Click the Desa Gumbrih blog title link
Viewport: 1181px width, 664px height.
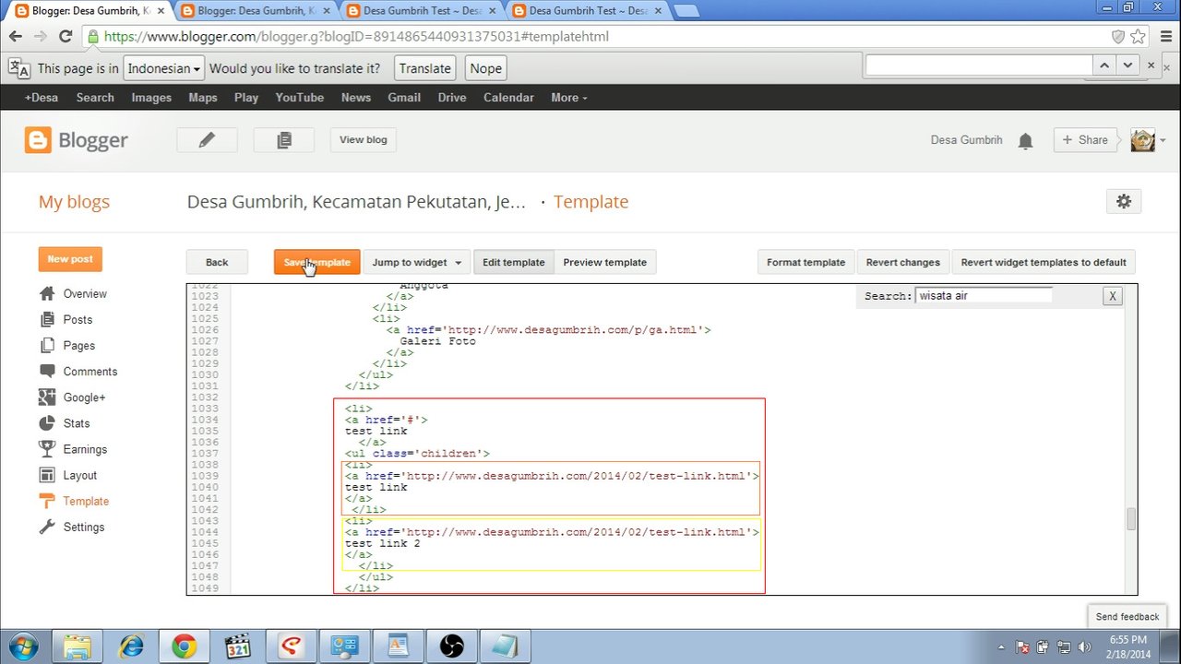[x=356, y=202]
